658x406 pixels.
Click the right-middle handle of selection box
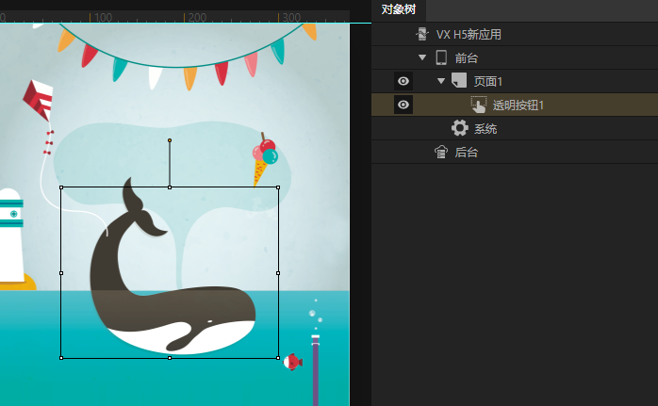click(x=278, y=273)
